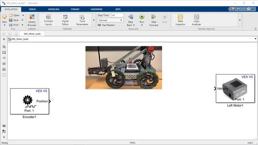Select the VEX_Motor_build model tab
The image size is (258, 145).
[32, 34]
